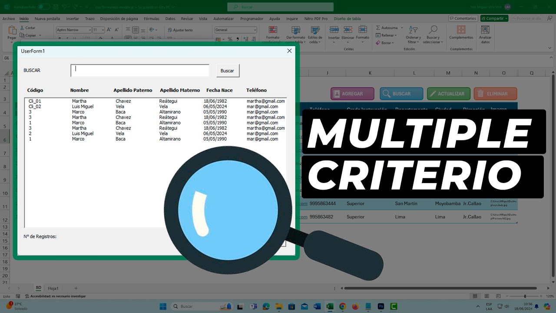This screenshot has height=313, width=556.
Task: Expand the Rellenar dropdown arrow
Action: pos(397,35)
